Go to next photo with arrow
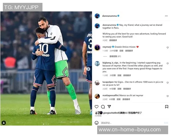 [88, 69]
